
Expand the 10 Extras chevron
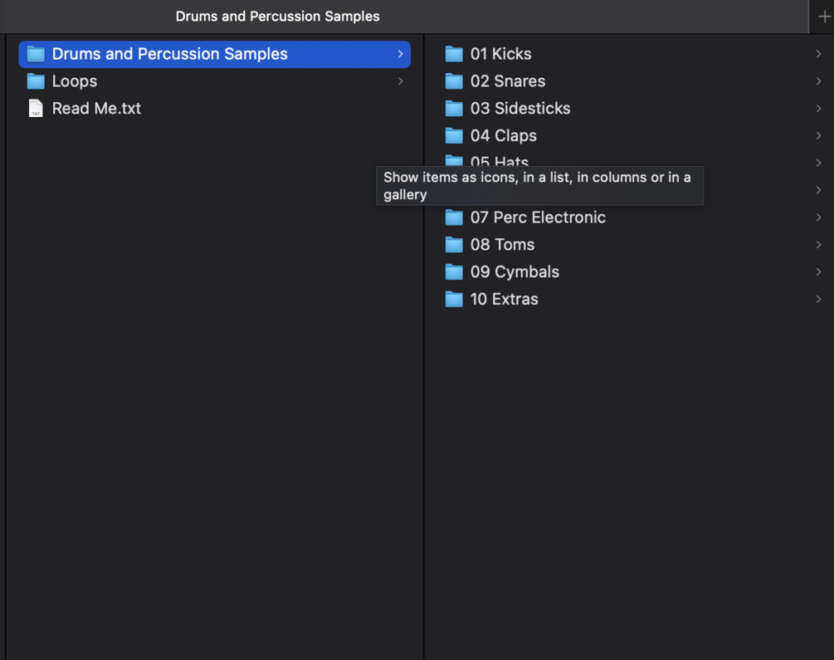tap(818, 300)
